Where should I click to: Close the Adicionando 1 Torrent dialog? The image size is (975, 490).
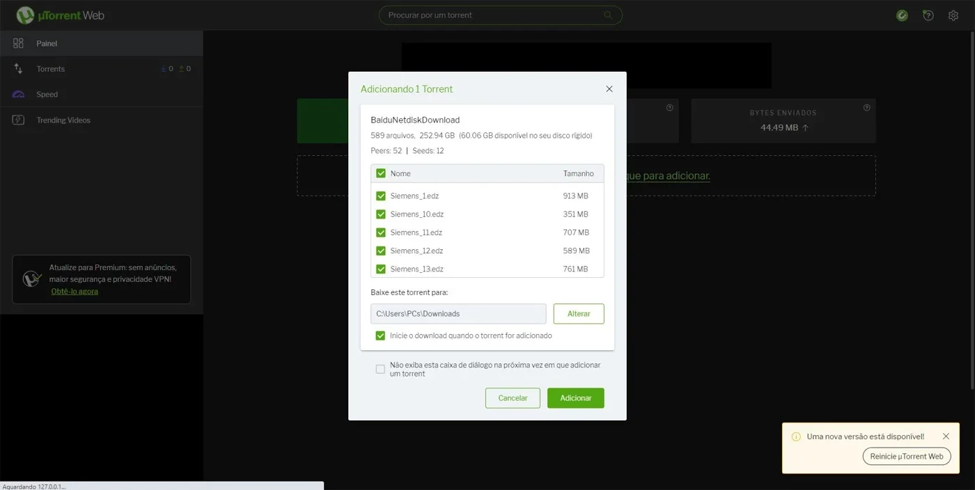[x=609, y=89]
